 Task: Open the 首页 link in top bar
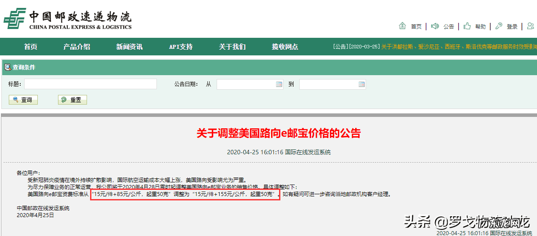(416, 27)
